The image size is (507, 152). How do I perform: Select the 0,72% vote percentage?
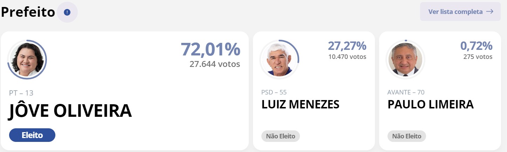(x=476, y=46)
